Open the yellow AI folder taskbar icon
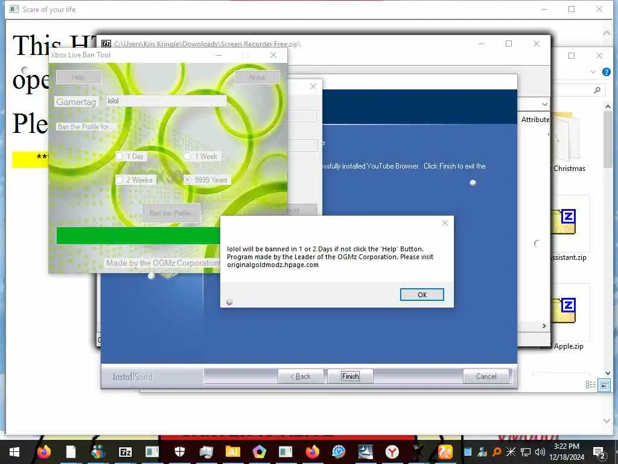The height and width of the screenshot is (464, 618). pyautogui.click(x=232, y=452)
